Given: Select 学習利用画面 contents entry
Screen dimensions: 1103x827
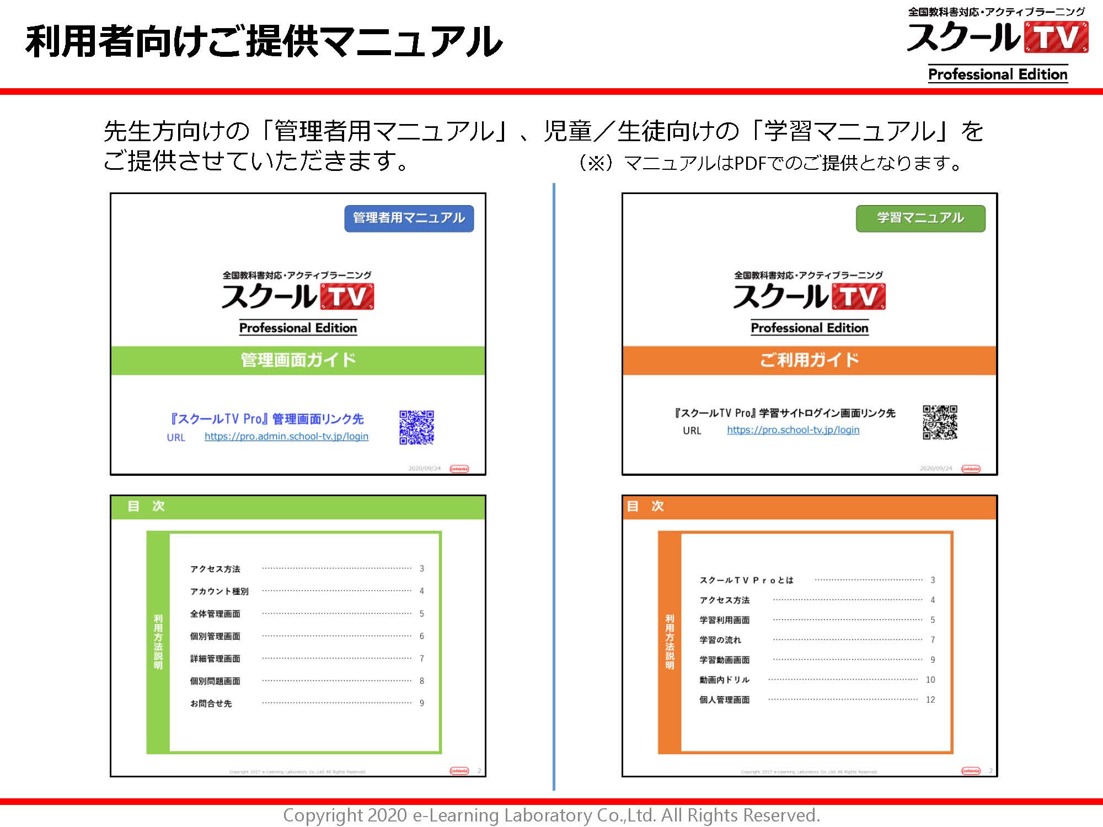Looking at the screenshot, I should click(724, 620).
